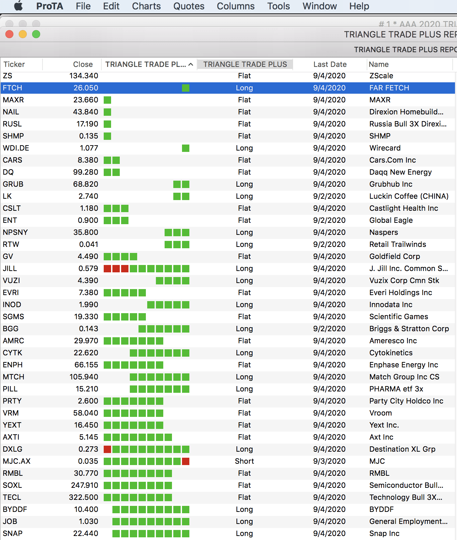Select the VRM ticker cell

coord(11,413)
